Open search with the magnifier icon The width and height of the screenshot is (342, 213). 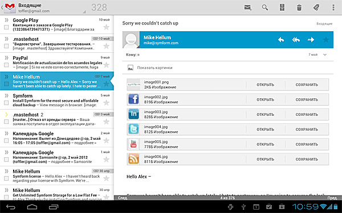click(265, 7)
